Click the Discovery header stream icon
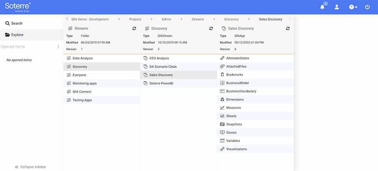 pyautogui.click(x=147, y=28)
